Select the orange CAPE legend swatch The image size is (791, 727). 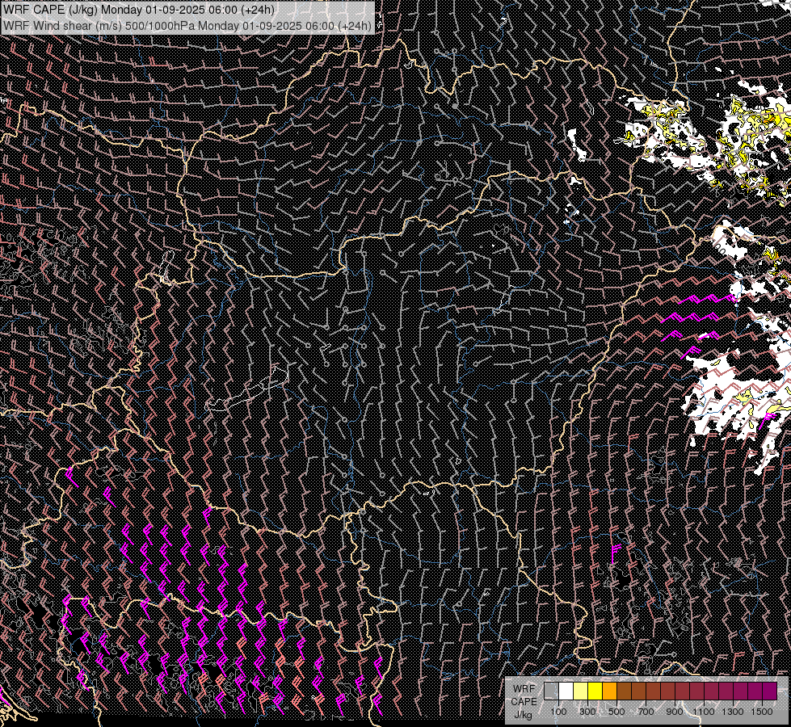(x=610, y=691)
